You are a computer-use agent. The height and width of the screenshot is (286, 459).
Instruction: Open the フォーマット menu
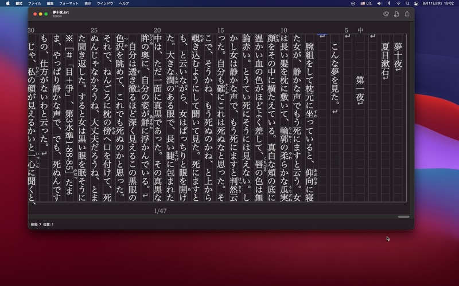pos(69,3)
